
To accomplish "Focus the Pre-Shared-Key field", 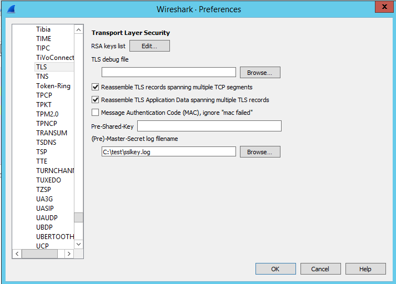I will 209,126.
